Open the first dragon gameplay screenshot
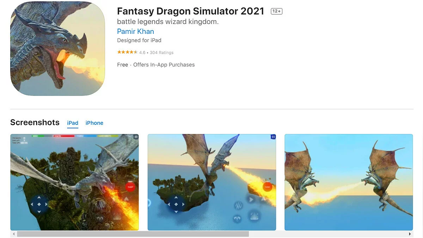The width and height of the screenshot is (423, 238). coord(74,182)
